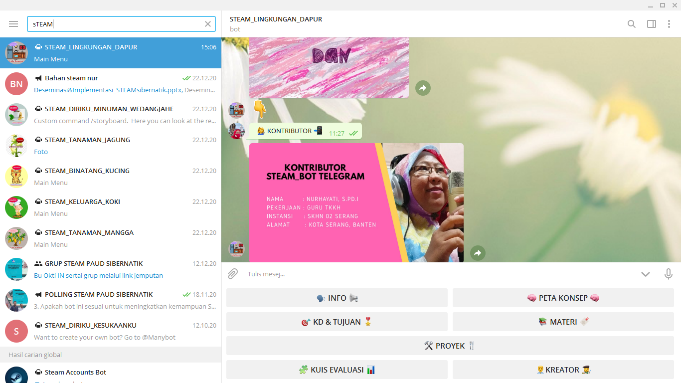
Task: Click sender avatar beside KONTRIBUTOR message
Action: [x=236, y=131]
